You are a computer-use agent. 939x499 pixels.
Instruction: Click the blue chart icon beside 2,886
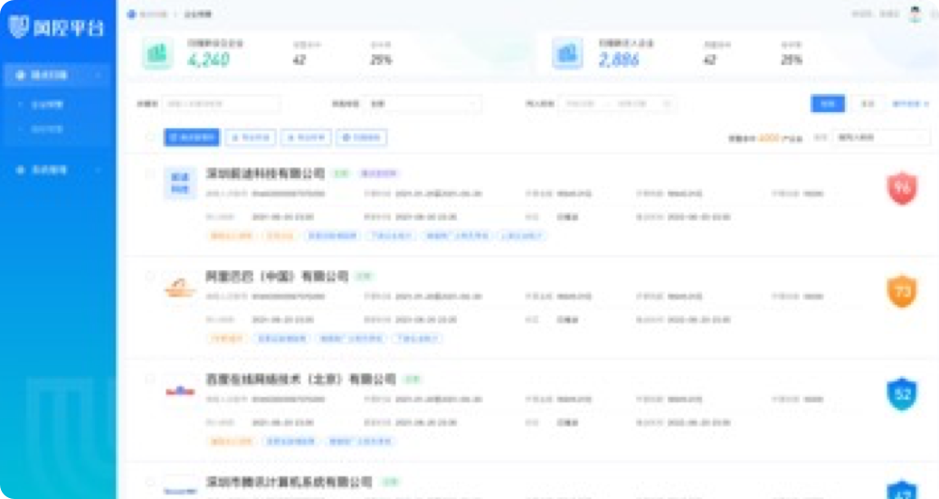567,53
